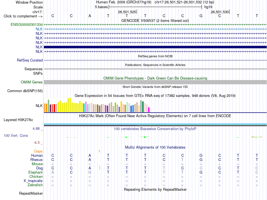The width and height of the screenshot is (267, 200).
Task: Click the 26,501,525 position marker
Action: point(127,12)
